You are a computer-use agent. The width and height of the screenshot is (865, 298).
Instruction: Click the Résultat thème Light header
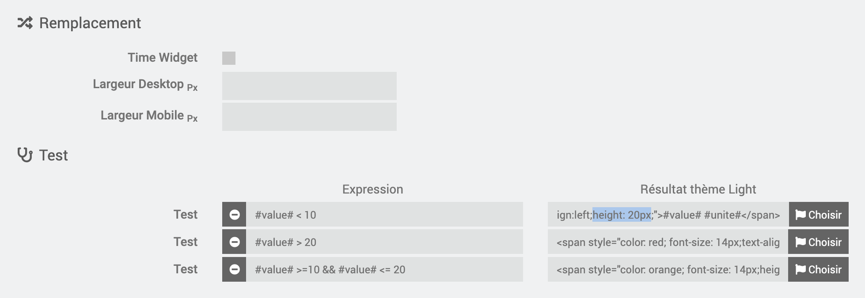[698, 189]
